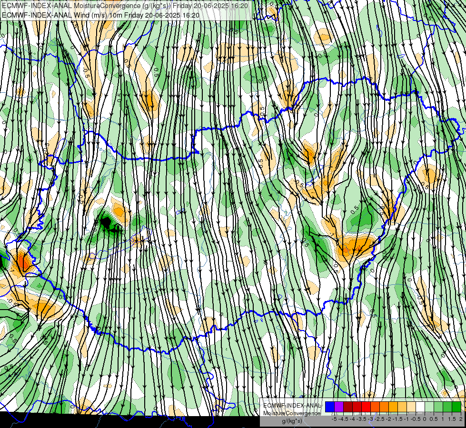Click the legend tick value -4

tap(352, 419)
